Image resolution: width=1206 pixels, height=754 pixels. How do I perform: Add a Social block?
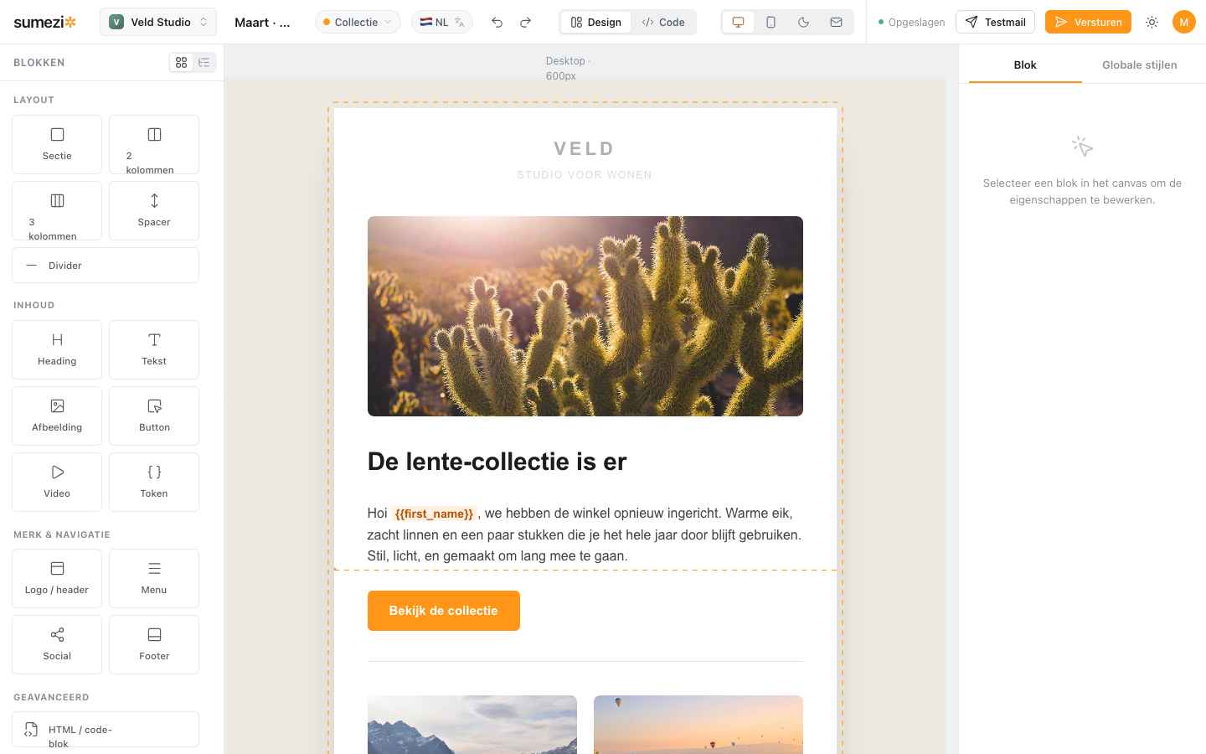click(57, 644)
